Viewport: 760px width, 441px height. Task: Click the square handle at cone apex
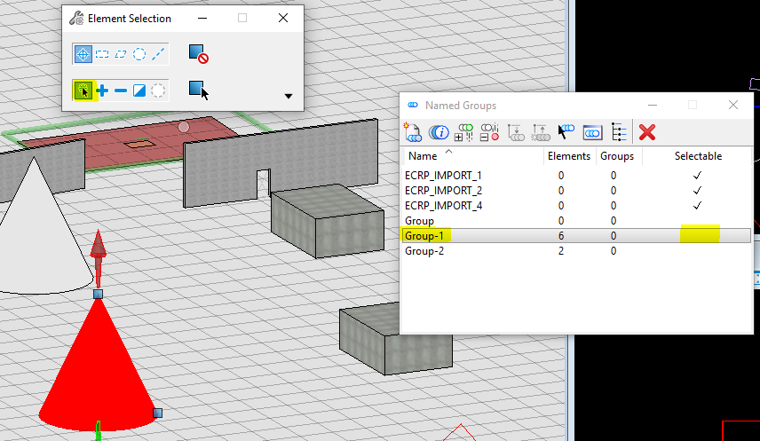[x=98, y=295]
